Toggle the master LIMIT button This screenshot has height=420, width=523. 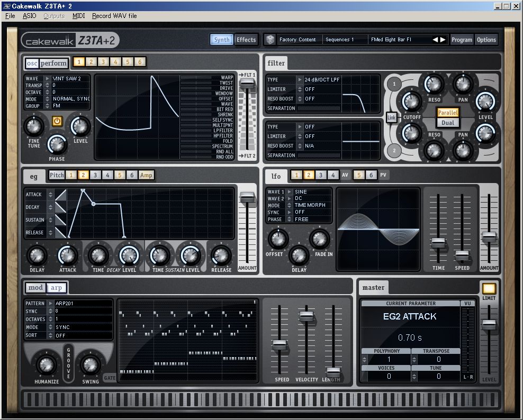point(489,288)
